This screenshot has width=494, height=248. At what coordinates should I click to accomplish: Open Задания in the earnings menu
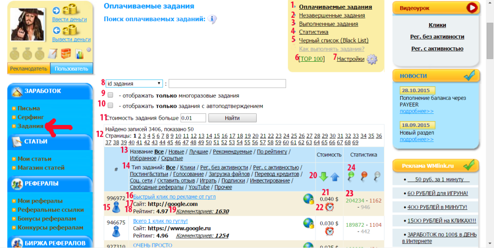(x=30, y=126)
